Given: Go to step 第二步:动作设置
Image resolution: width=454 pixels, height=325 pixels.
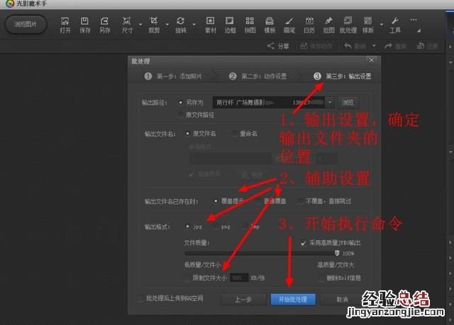Looking at the screenshot, I should (258, 76).
